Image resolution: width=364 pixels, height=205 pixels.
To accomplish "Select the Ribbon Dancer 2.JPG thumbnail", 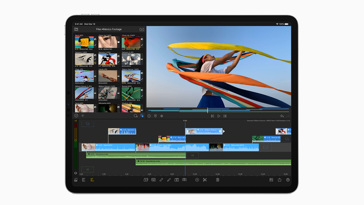I will tap(84, 93).
